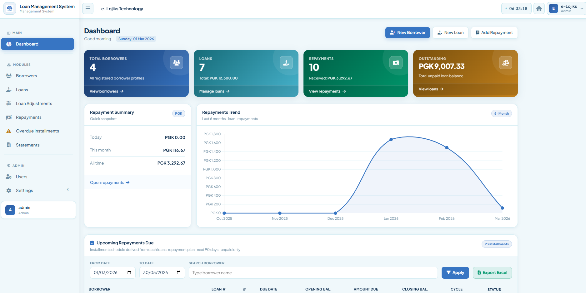Image resolution: width=586 pixels, height=293 pixels.
Task: Click the Jan 2026 chart data point
Action: [391, 139]
